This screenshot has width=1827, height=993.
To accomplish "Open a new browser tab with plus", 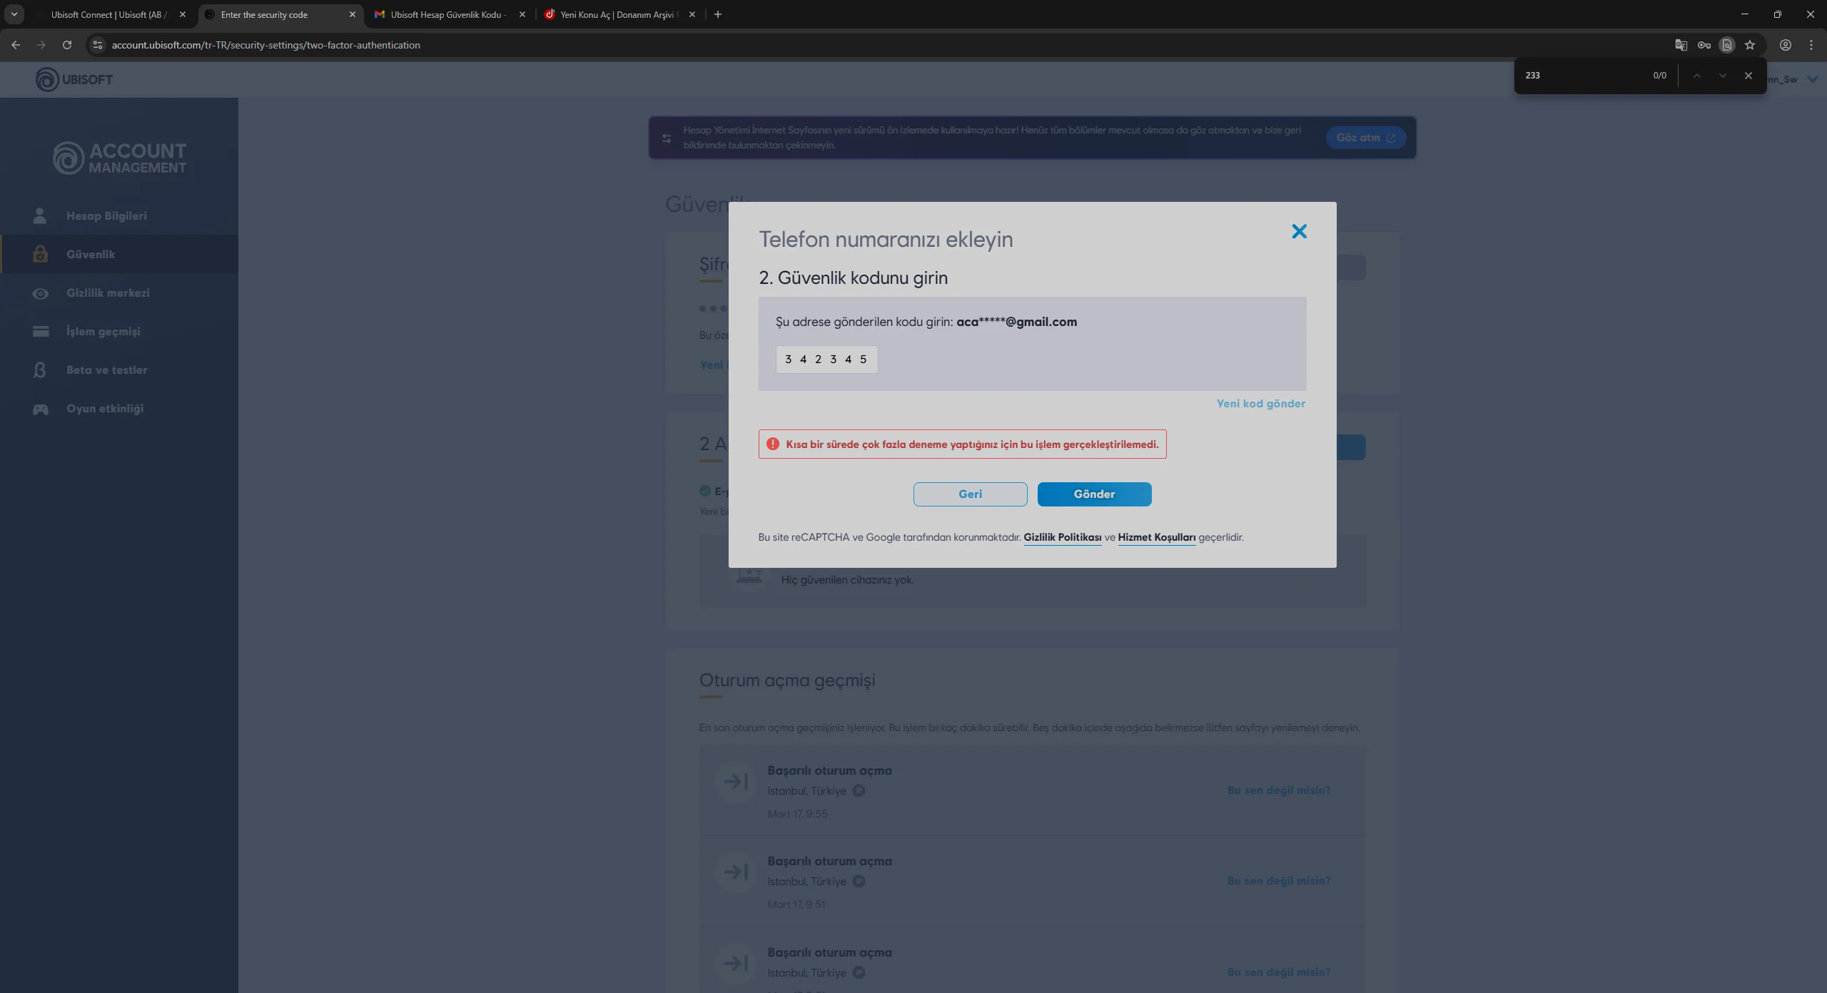I will click(717, 14).
